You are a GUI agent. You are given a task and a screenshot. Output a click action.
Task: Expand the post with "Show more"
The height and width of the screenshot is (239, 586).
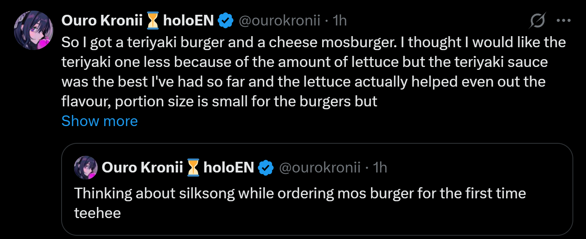tap(99, 121)
